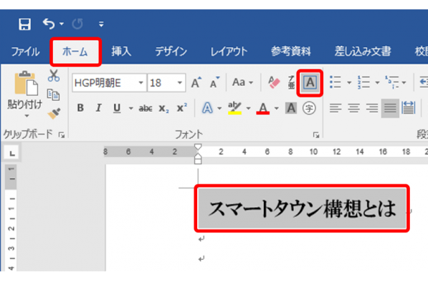Click the left indent marker on ruler
Image resolution: width=428 pixels, height=285 pixels.
click(x=198, y=160)
